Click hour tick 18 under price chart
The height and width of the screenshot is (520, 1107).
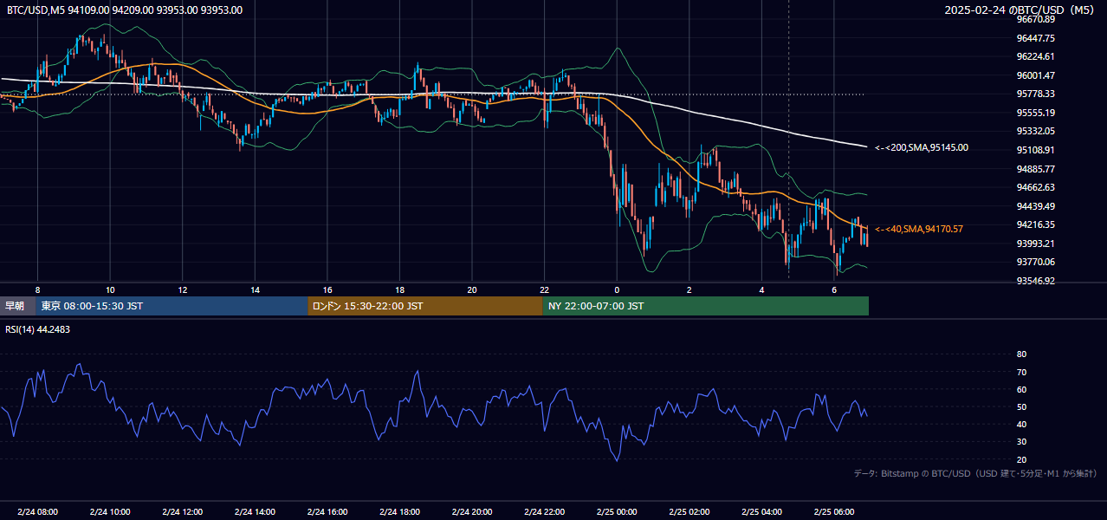point(399,289)
